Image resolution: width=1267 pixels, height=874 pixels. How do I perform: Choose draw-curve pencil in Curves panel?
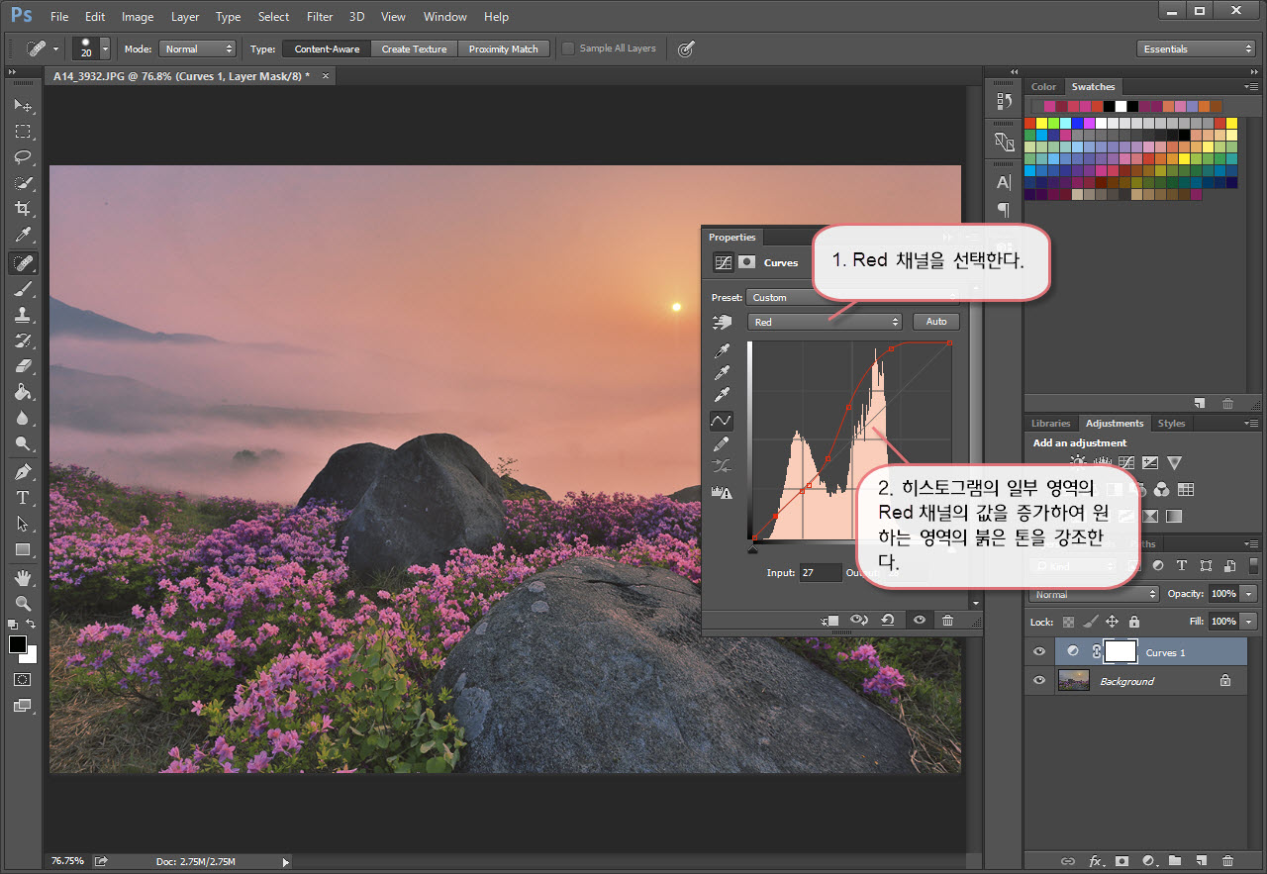(x=723, y=443)
